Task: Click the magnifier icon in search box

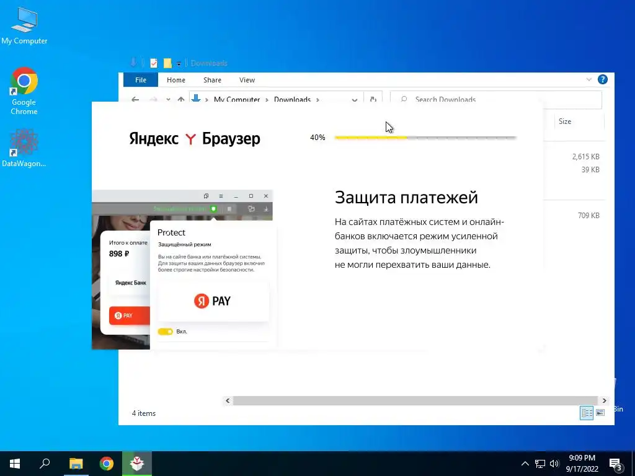Action: 404,99
